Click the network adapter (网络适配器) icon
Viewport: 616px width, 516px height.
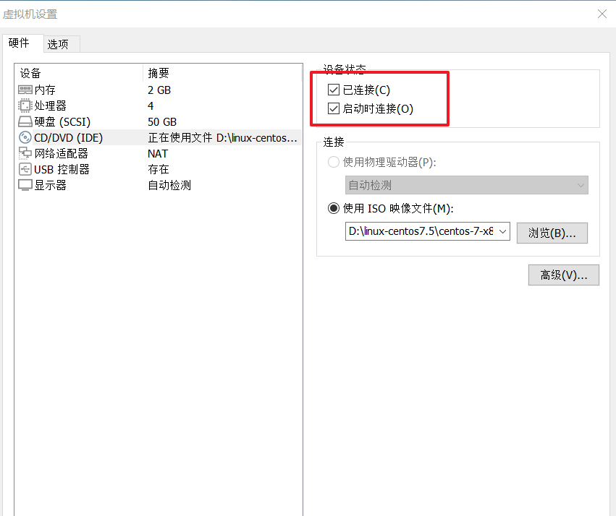pyautogui.click(x=25, y=153)
